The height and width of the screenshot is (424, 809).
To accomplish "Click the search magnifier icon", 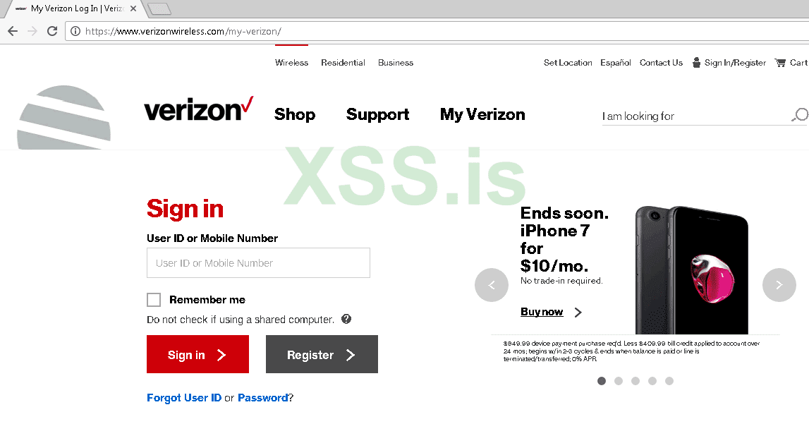I will coord(800,114).
